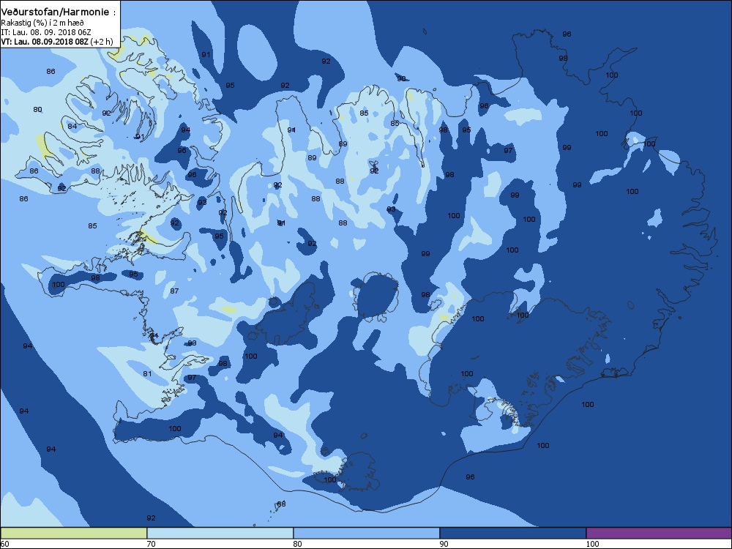Click the "VT: Lau. 08.09.2018 08Z (+2 h)" line
Image resolution: width=732 pixels, height=549 pixels.
coord(57,42)
